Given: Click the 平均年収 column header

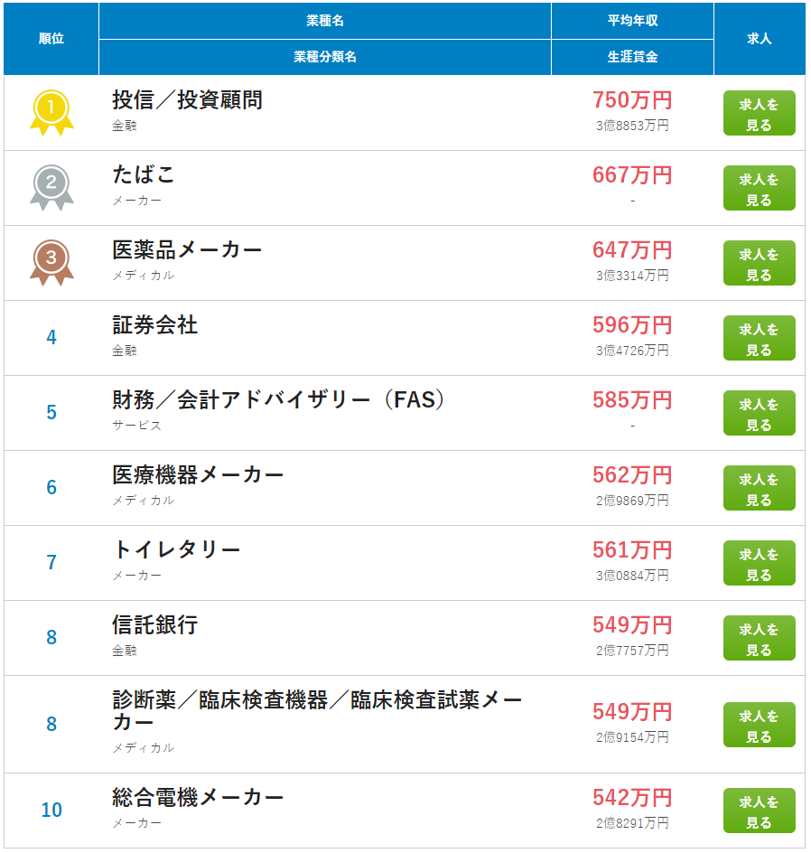Looking at the screenshot, I should coord(632,21).
